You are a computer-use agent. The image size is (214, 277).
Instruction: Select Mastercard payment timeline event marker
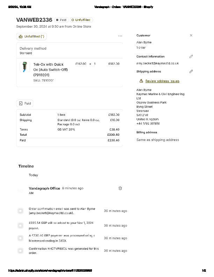(20, 238)
